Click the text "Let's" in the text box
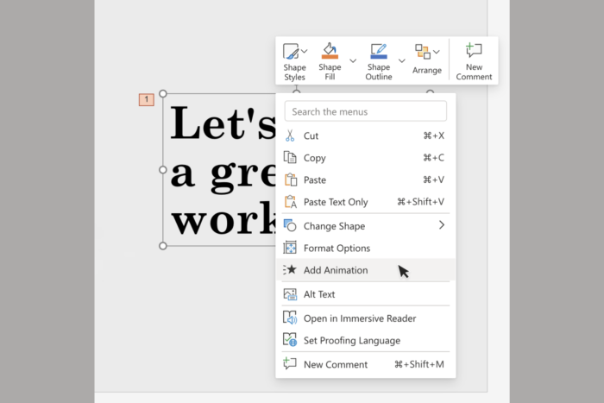Viewport: 604px width, 403px height. click(x=223, y=123)
